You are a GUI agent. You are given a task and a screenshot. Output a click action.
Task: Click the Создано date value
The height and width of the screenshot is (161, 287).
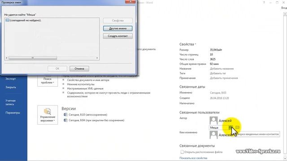point(219,98)
